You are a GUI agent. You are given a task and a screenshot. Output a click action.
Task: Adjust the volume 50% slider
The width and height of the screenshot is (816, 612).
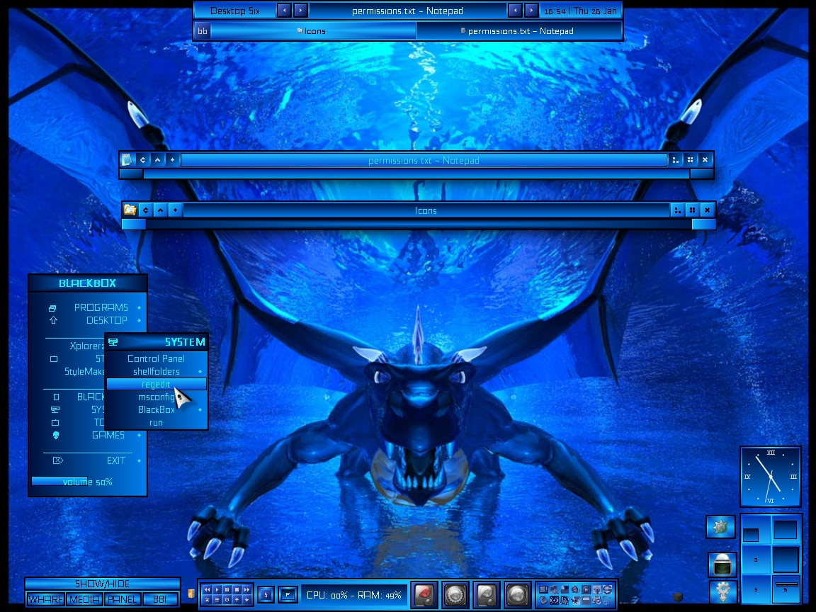pyautogui.click(x=87, y=482)
